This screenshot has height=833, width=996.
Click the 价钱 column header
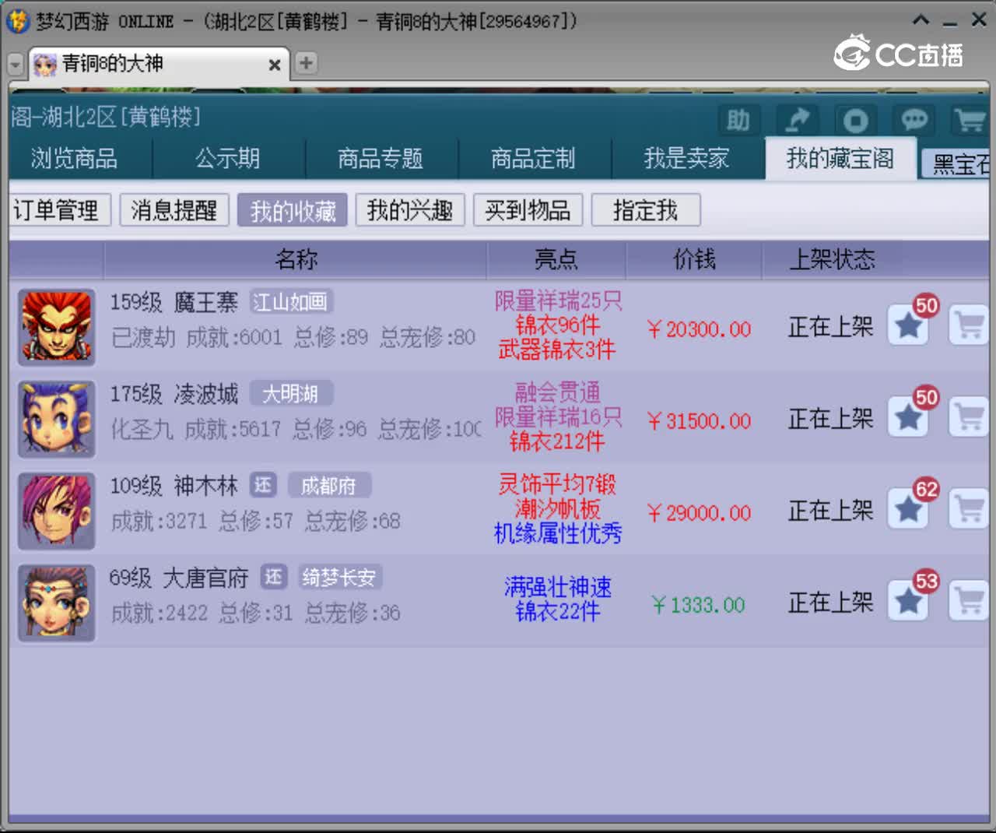[x=694, y=260]
